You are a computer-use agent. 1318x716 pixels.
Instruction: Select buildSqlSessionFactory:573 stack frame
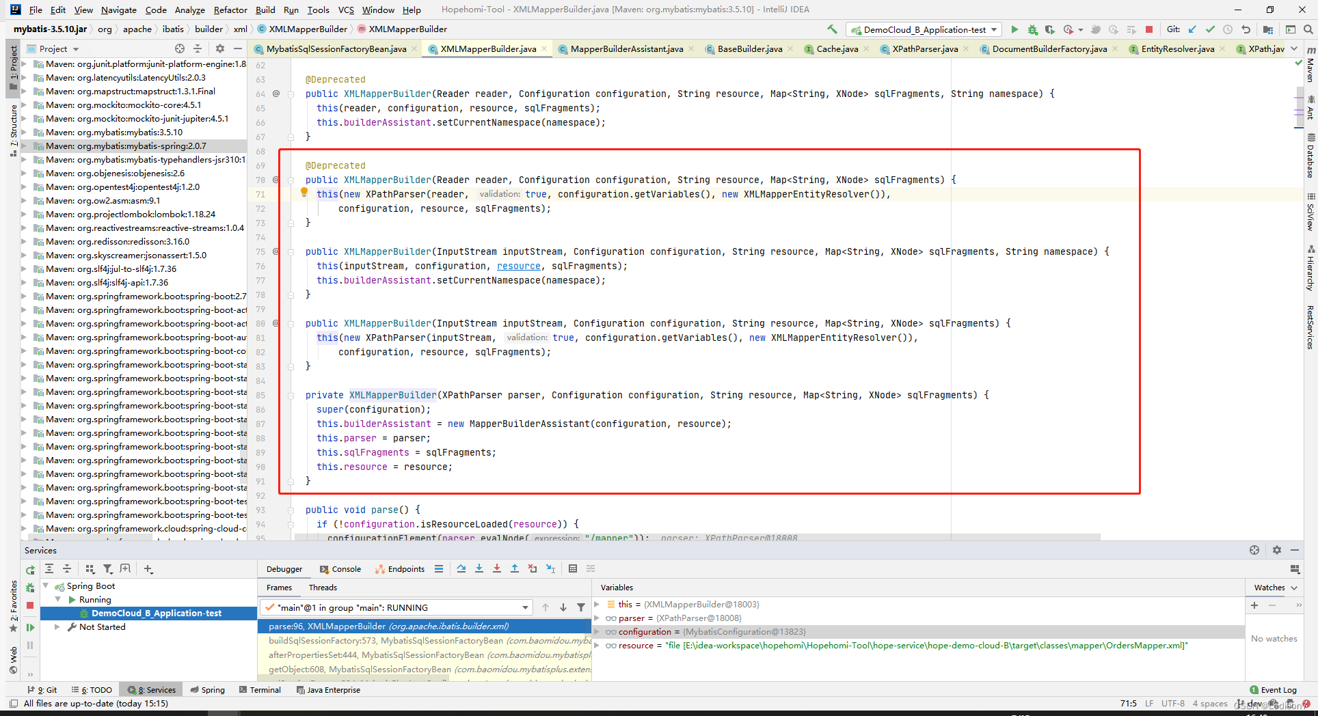pyautogui.click(x=425, y=640)
